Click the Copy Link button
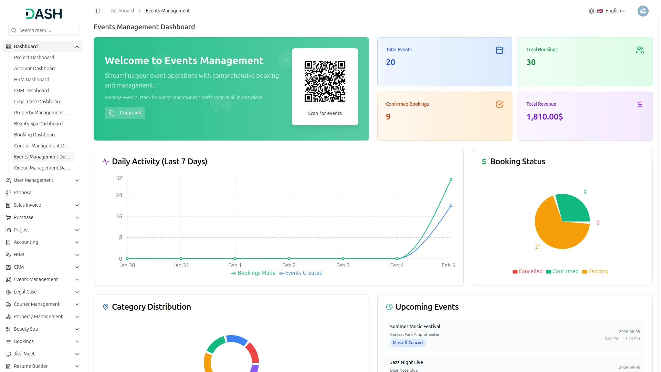Image resolution: width=661 pixels, height=372 pixels. point(125,113)
